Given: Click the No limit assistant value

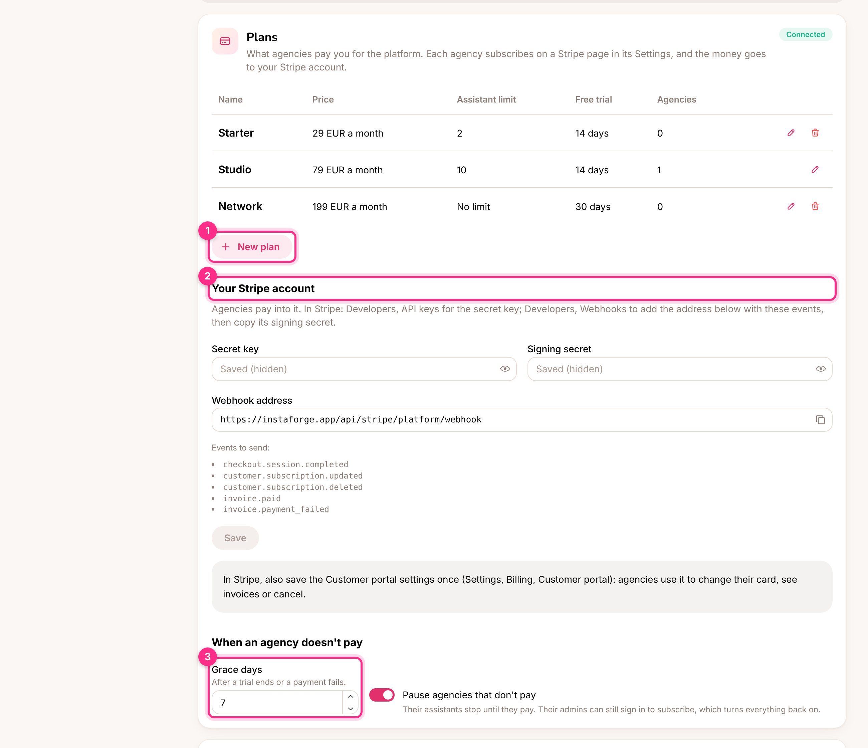Looking at the screenshot, I should pyautogui.click(x=473, y=207).
